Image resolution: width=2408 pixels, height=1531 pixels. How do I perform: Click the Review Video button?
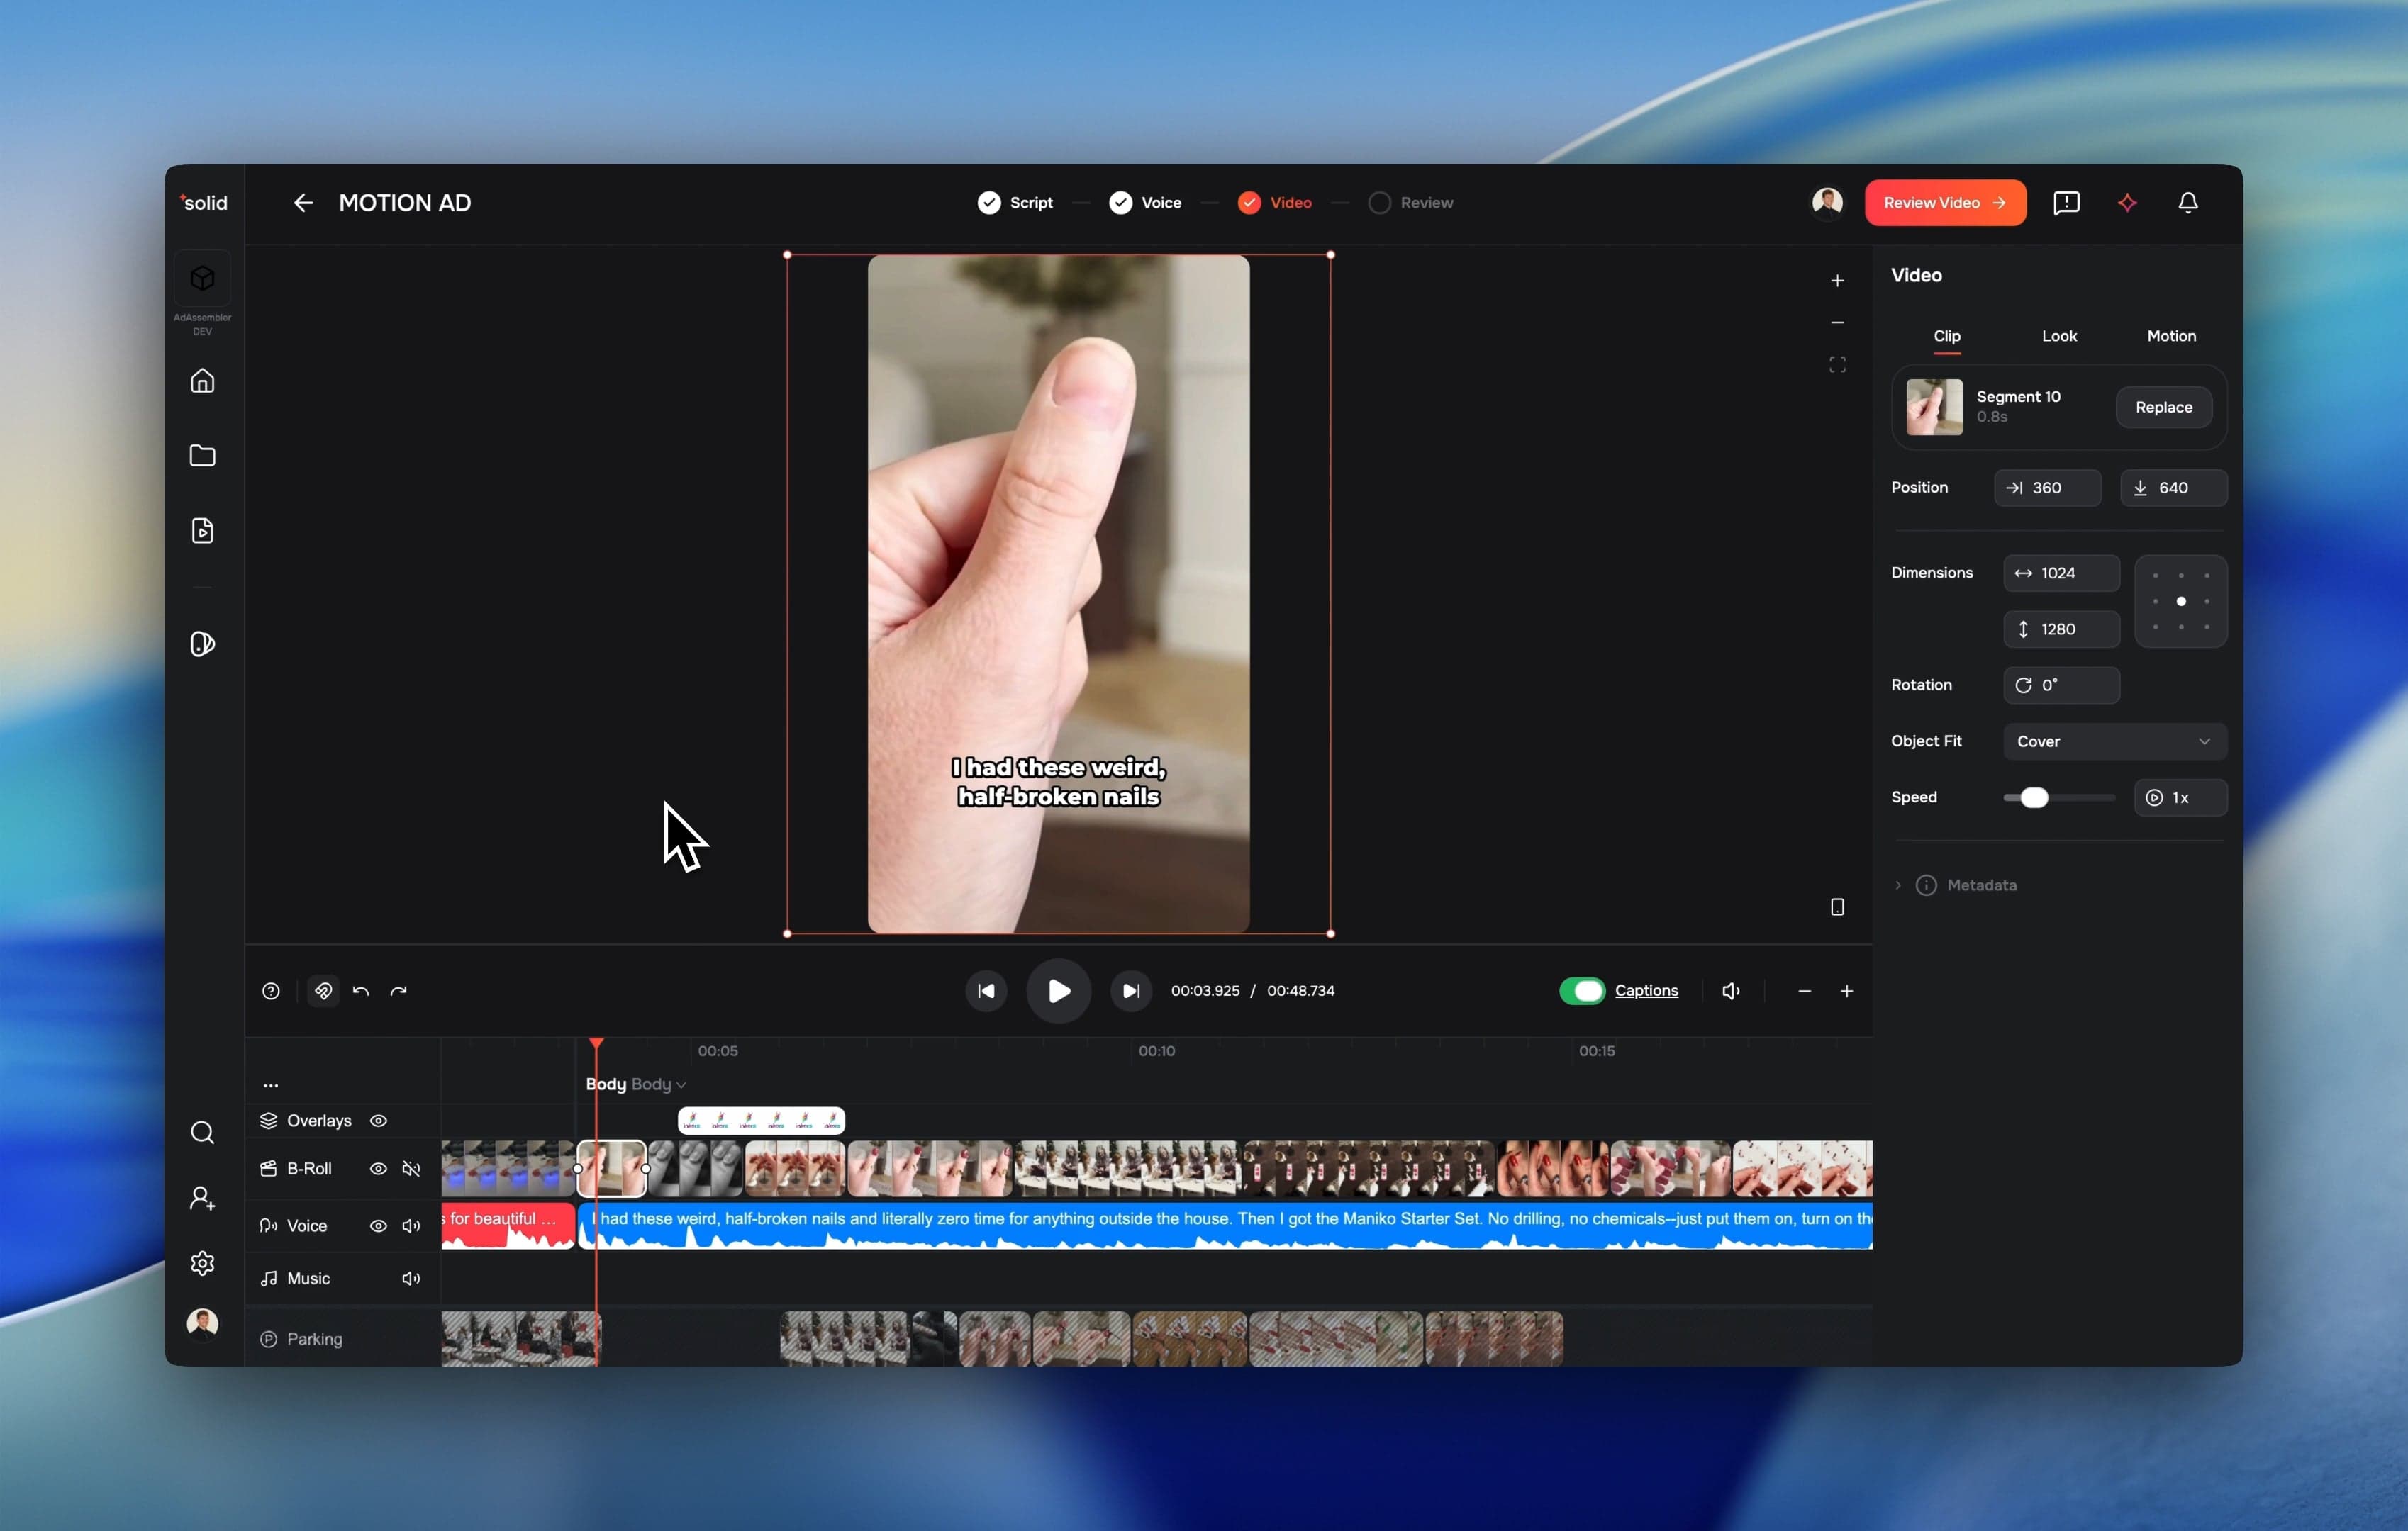(x=1945, y=203)
